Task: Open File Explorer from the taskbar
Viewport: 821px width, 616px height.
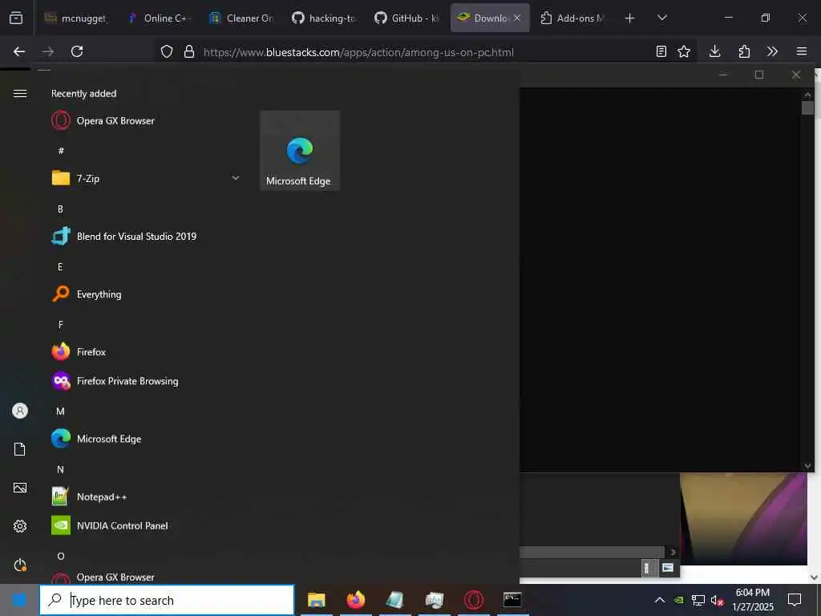Action: [x=316, y=600]
